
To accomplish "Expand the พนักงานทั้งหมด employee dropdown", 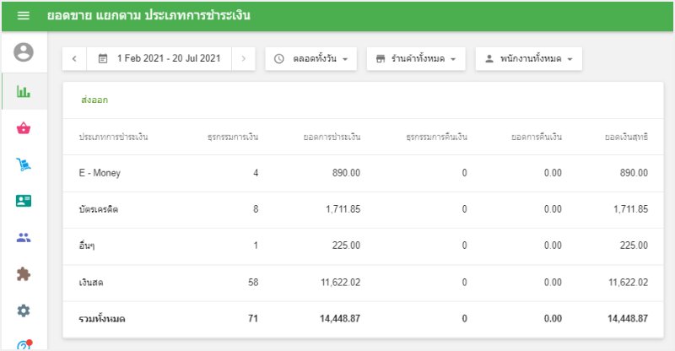I will tap(529, 58).
